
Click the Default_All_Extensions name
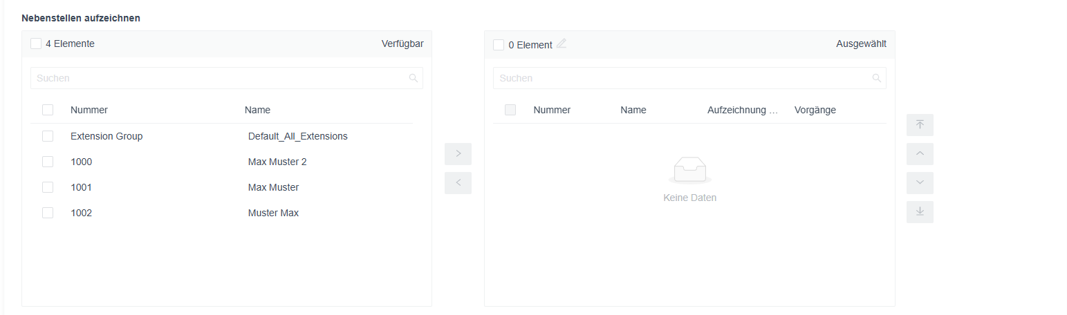click(298, 136)
